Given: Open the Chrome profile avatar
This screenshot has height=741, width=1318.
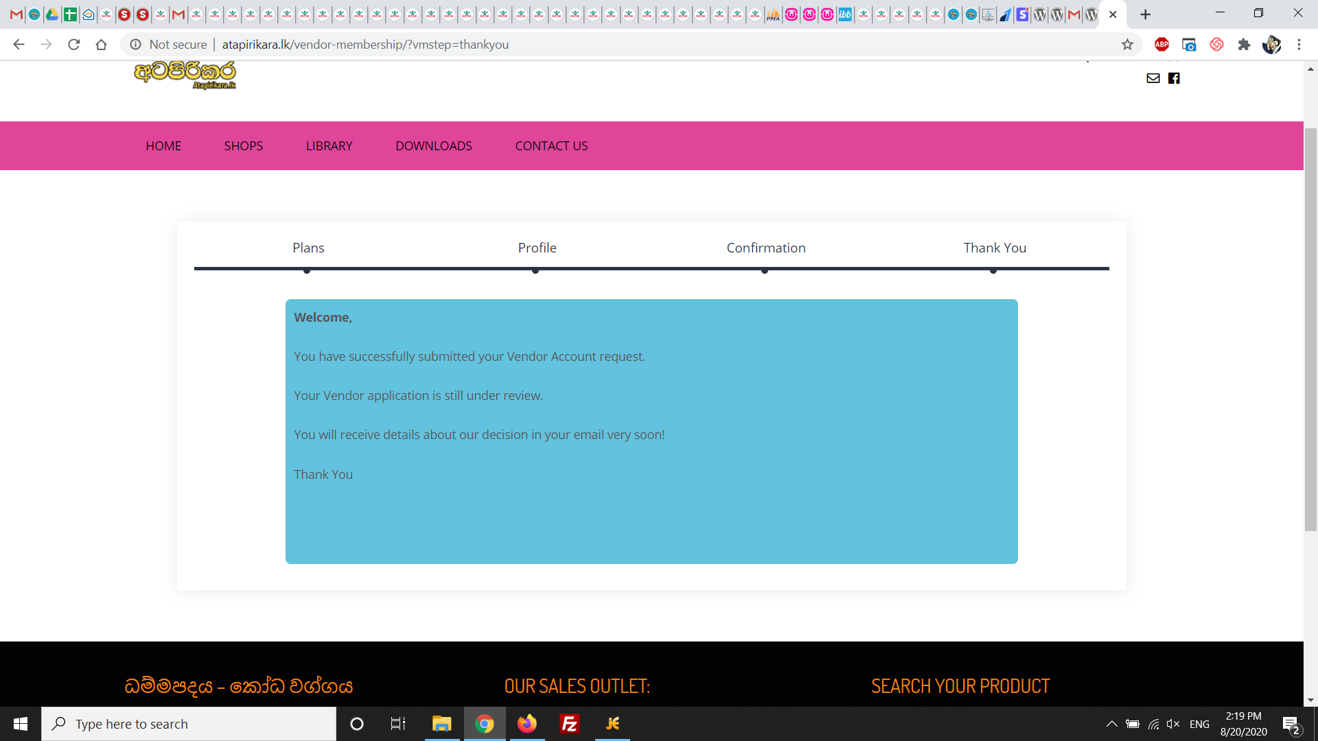Looking at the screenshot, I should 1271,45.
